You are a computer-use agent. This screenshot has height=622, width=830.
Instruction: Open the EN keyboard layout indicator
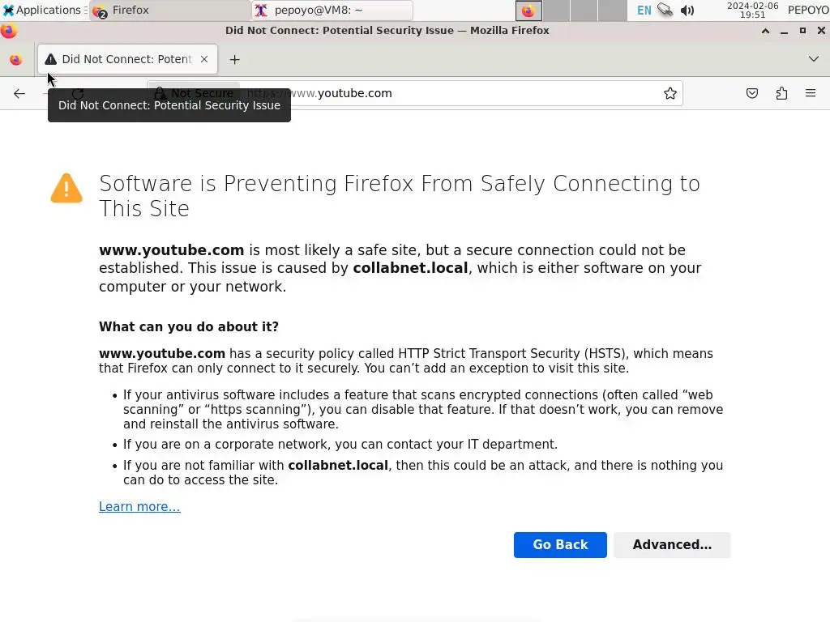pos(644,11)
